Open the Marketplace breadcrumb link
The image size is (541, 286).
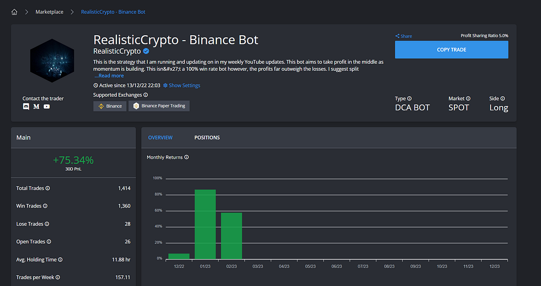pos(49,12)
